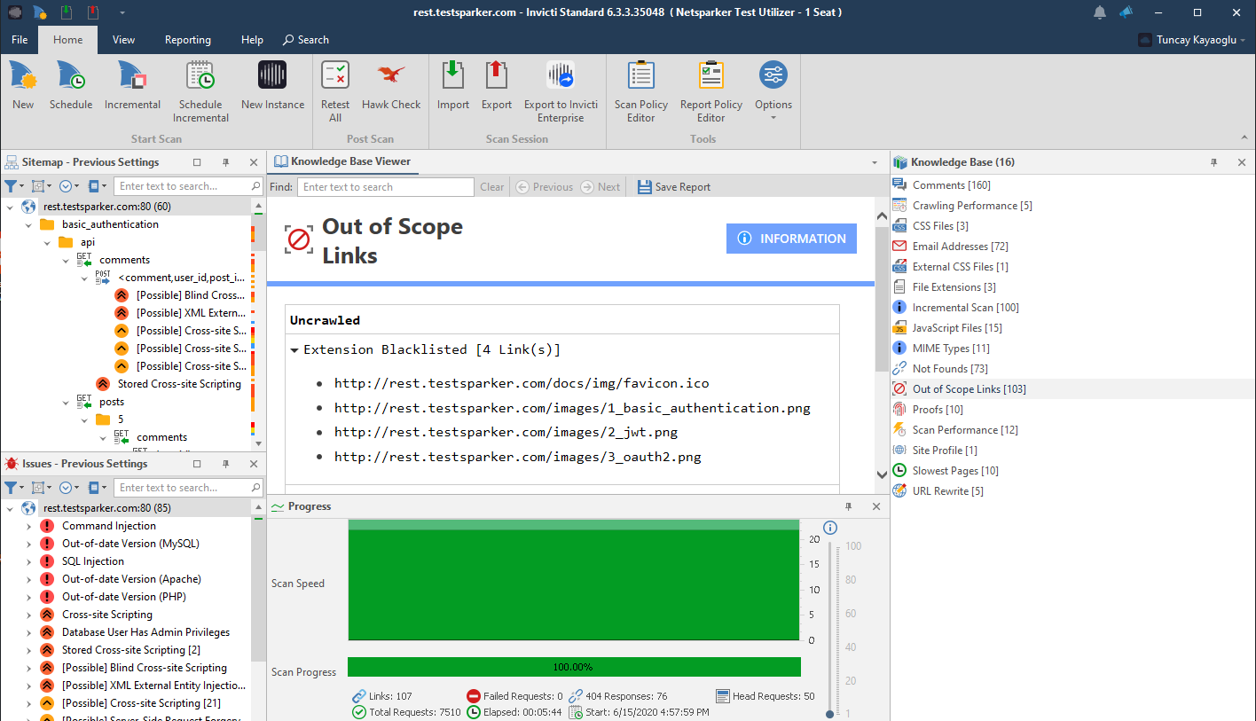
Task: Select Out of Scope Links [103] item
Action: [x=959, y=389]
